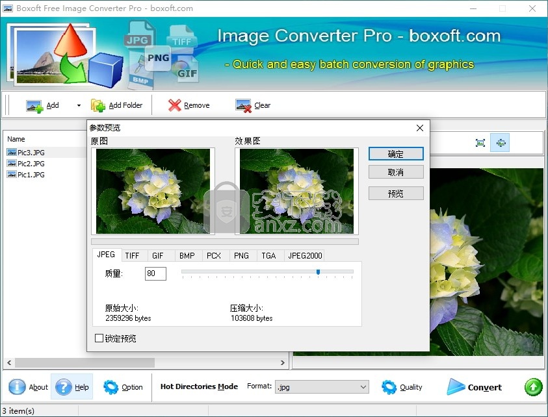Click the Convert label
Screen dimensions: 548x417
(x=484, y=387)
